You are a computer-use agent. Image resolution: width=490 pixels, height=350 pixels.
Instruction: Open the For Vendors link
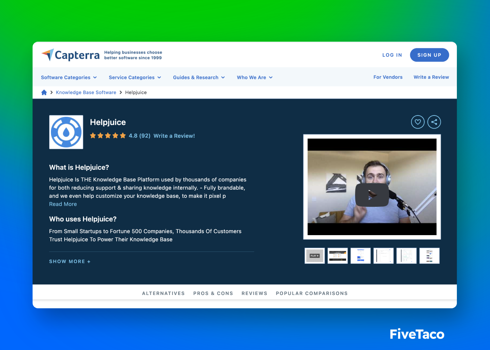(388, 77)
